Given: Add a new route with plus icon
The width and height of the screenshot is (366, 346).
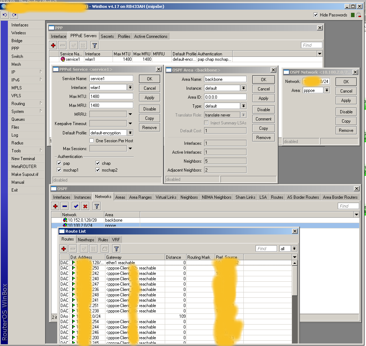Looking at the screenshot, I should 64,249.
